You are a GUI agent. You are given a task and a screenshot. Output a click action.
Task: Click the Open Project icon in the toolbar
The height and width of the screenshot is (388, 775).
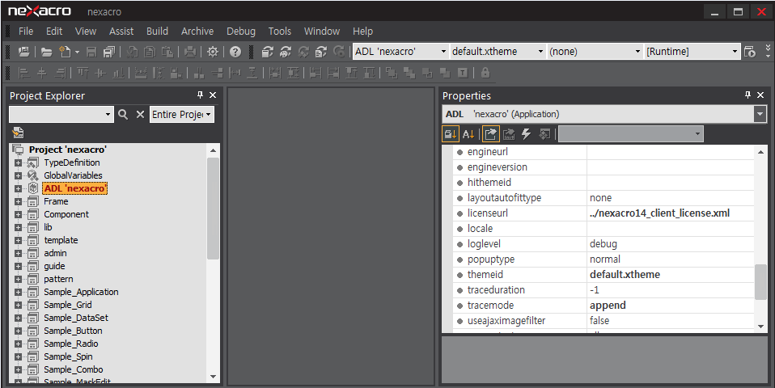pos(23,52)
